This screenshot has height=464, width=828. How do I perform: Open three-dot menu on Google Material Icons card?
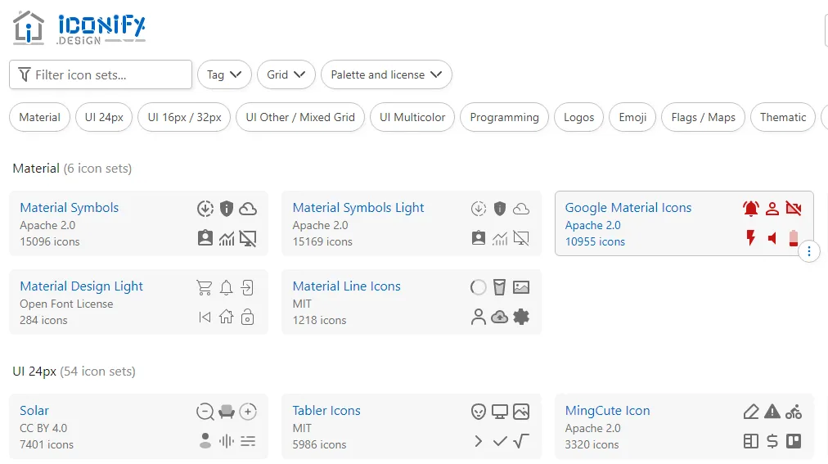click(x=808, y=251)
